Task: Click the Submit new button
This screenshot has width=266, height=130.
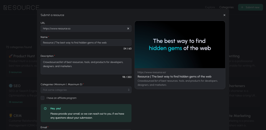Action: pyautogui.click(x=250, y=7)
